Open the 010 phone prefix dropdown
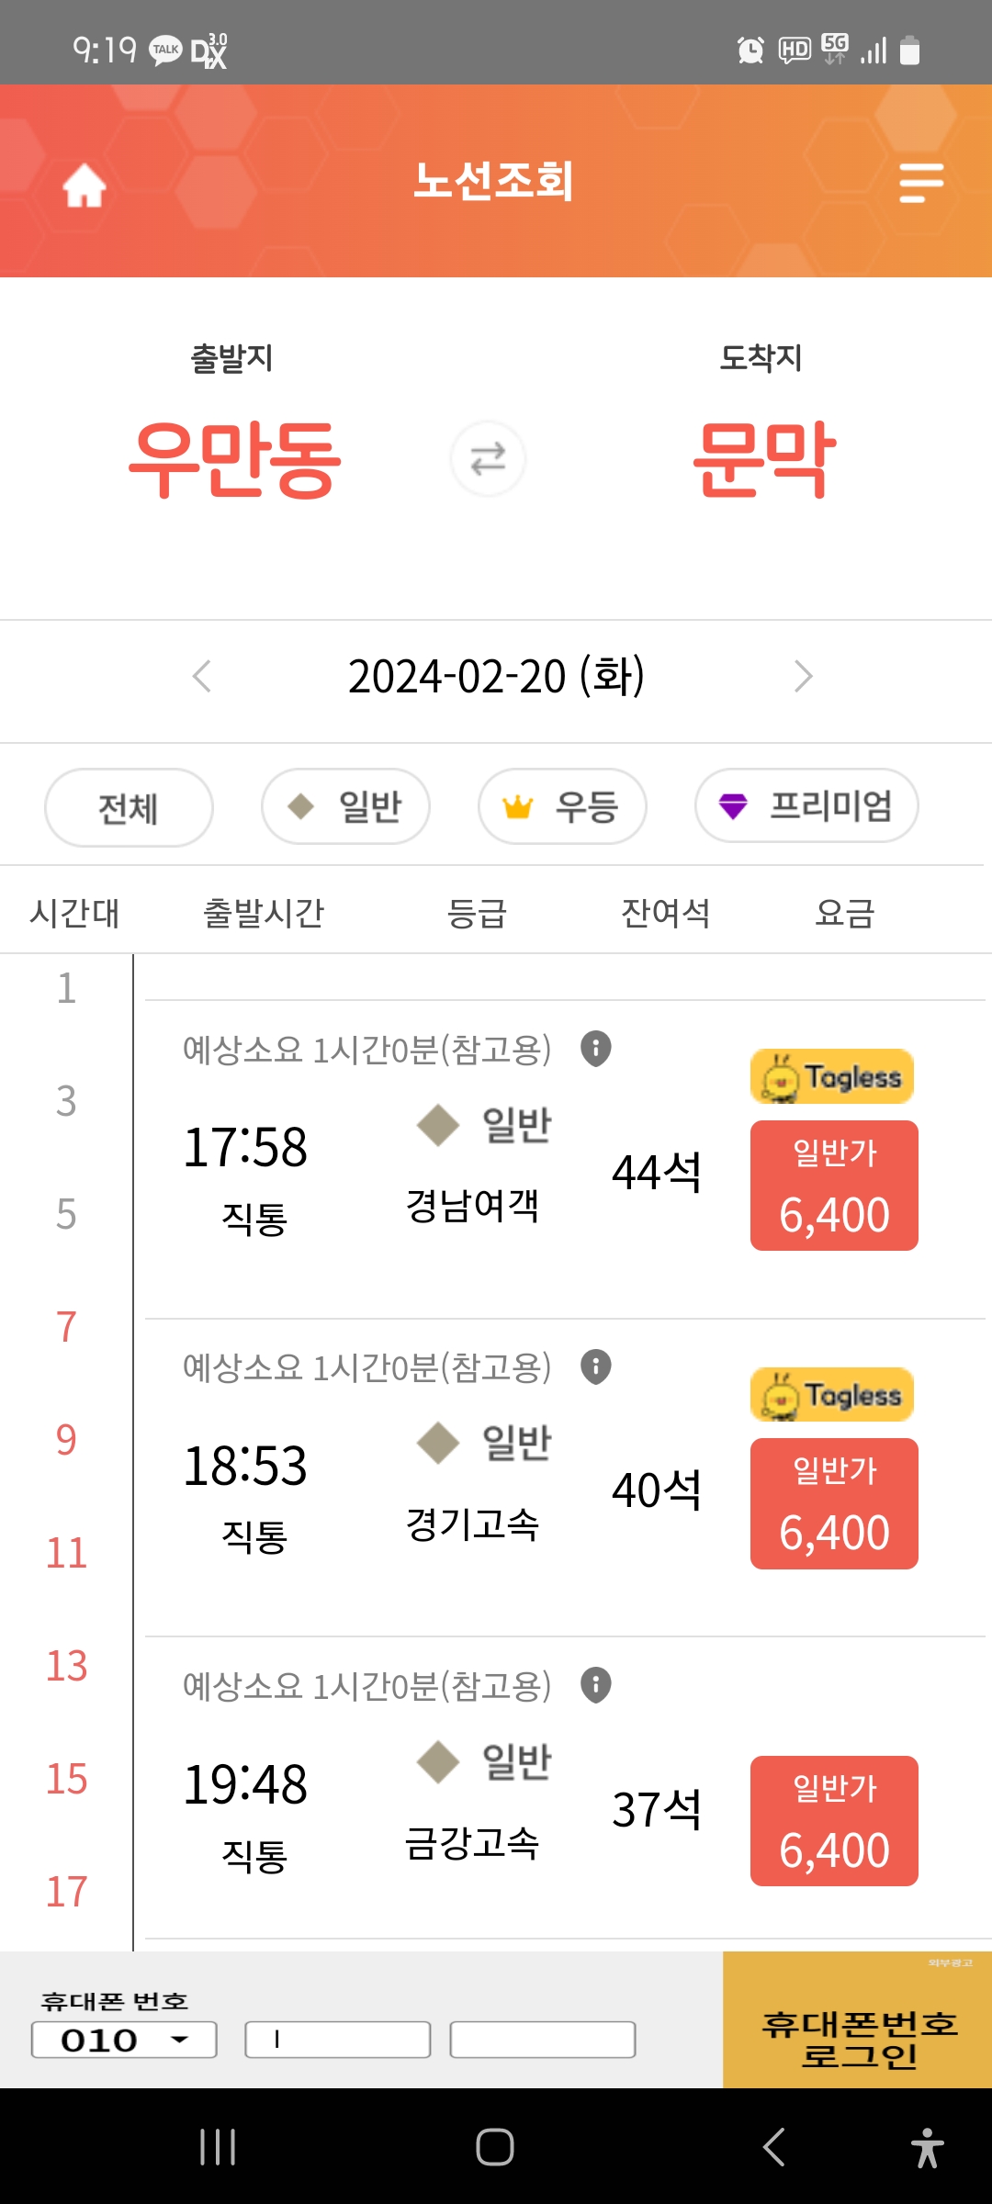 (x=124, y=2040)
